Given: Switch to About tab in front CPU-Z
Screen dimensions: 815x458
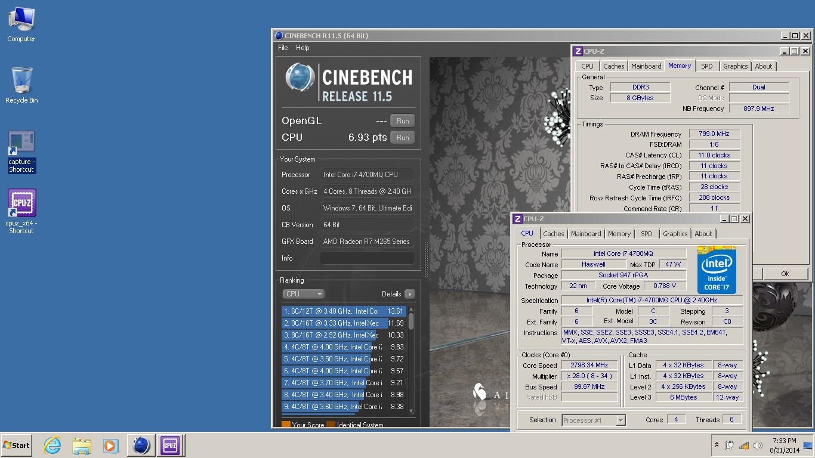Looking at the screenshot, I should [703, 234].
